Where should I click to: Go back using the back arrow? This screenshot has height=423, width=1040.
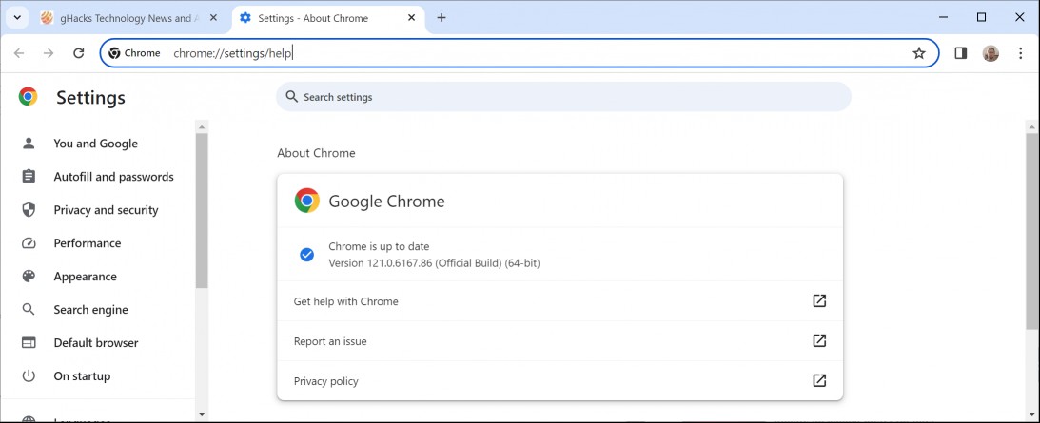click(x=19, y=53)
